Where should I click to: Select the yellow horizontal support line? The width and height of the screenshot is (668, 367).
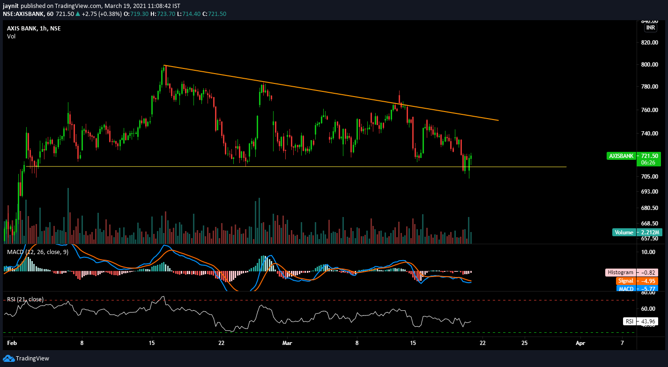(x=296, y=167)
